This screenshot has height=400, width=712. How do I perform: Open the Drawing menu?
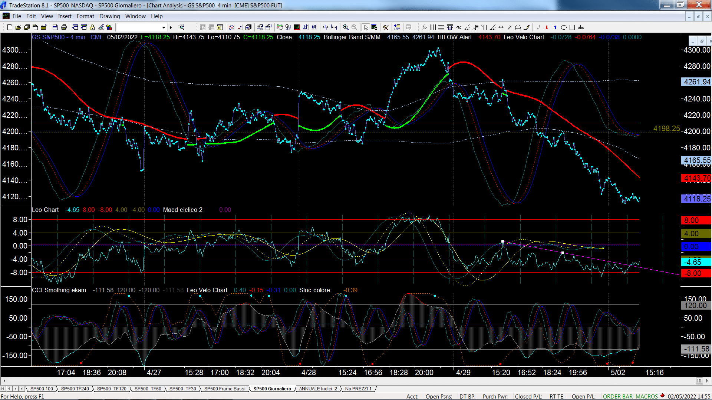[x=110, y=16]
